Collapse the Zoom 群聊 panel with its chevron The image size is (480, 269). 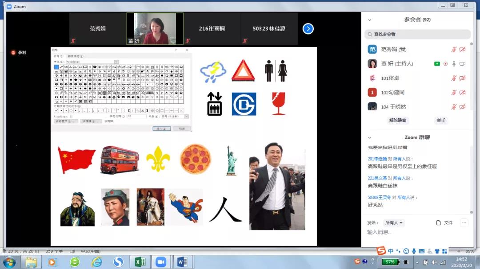369,138
